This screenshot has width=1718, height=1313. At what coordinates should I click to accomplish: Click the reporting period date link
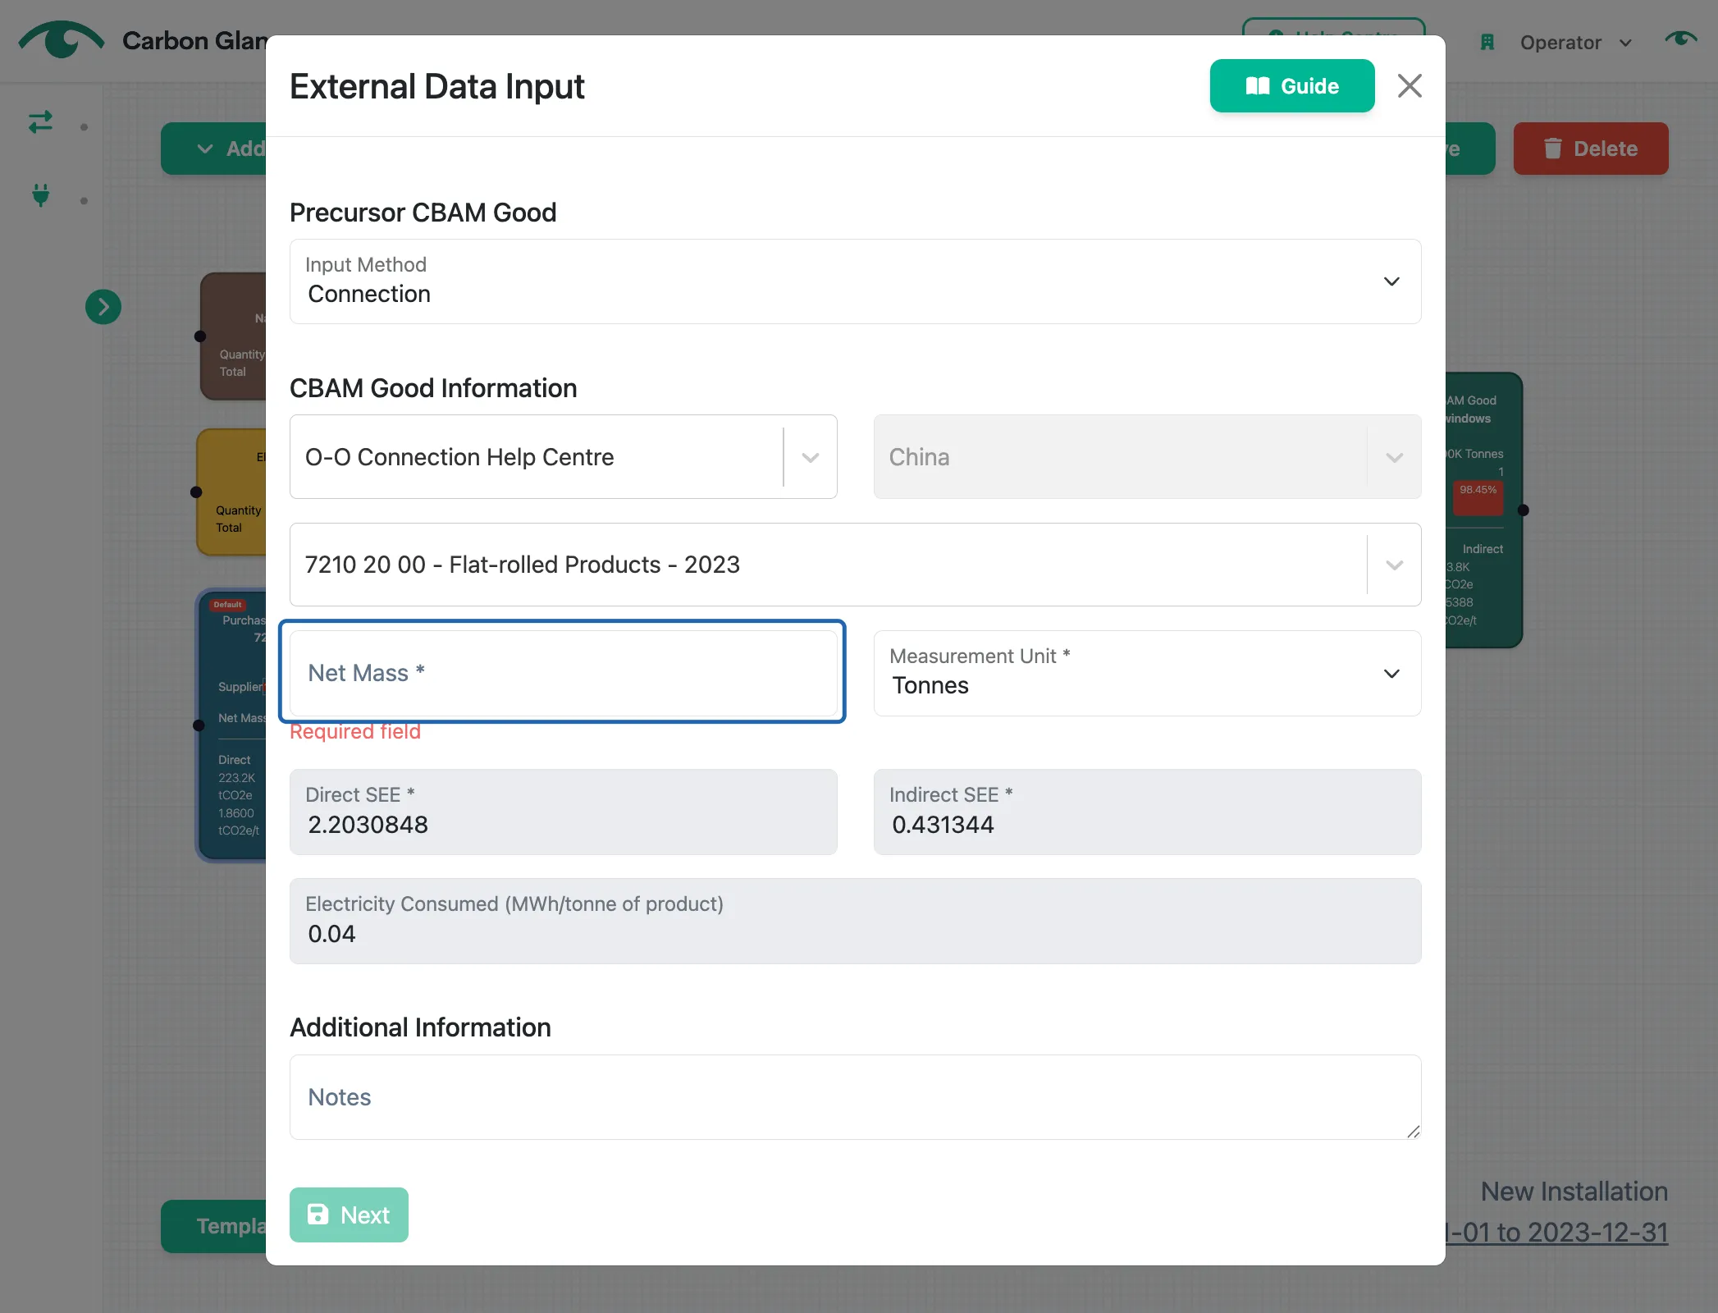[1556, 1232]
